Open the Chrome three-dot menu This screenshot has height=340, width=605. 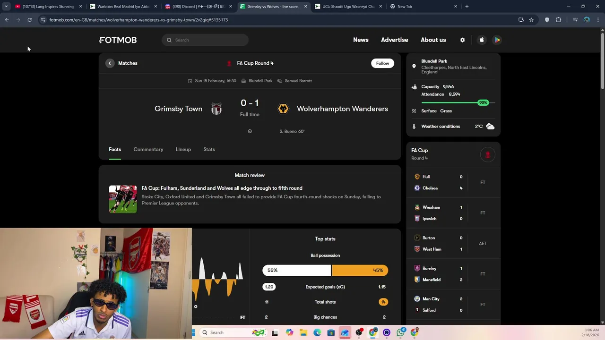pyautogui.click(x=598, y=20)
